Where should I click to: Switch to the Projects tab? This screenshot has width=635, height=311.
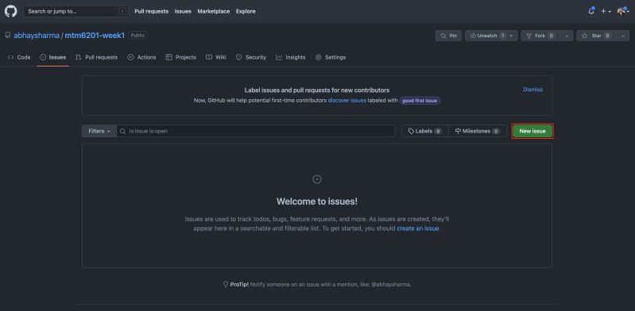(181, 57)
